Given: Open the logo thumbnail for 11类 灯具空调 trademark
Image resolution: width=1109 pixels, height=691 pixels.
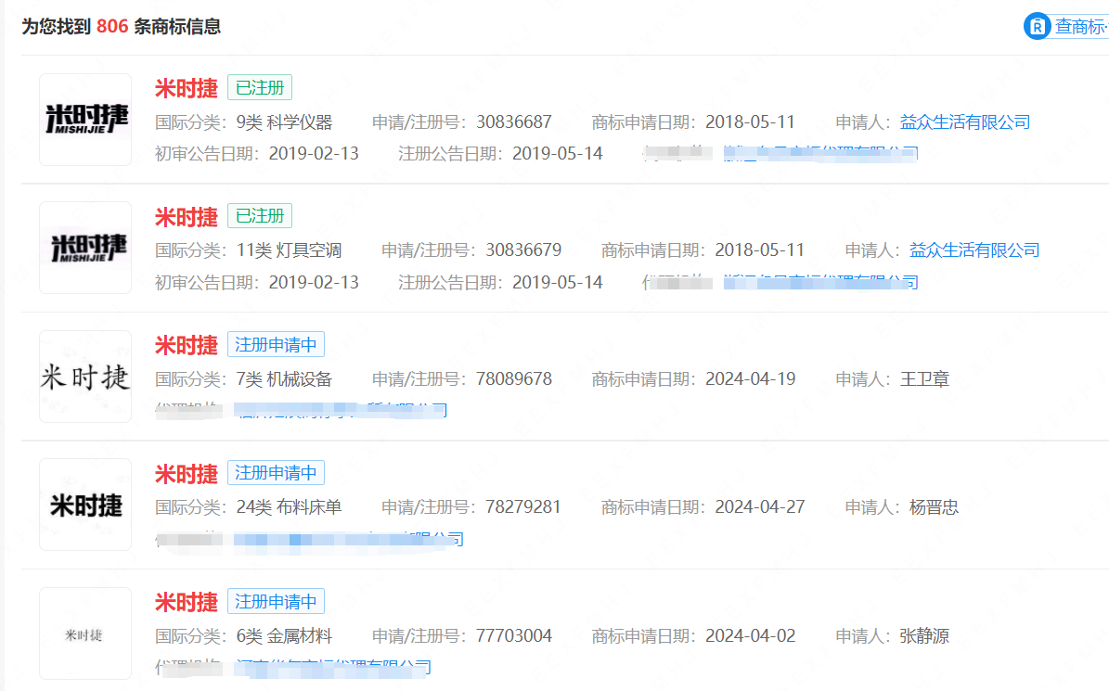Looking at the screenshot, I should click(85, 248).
